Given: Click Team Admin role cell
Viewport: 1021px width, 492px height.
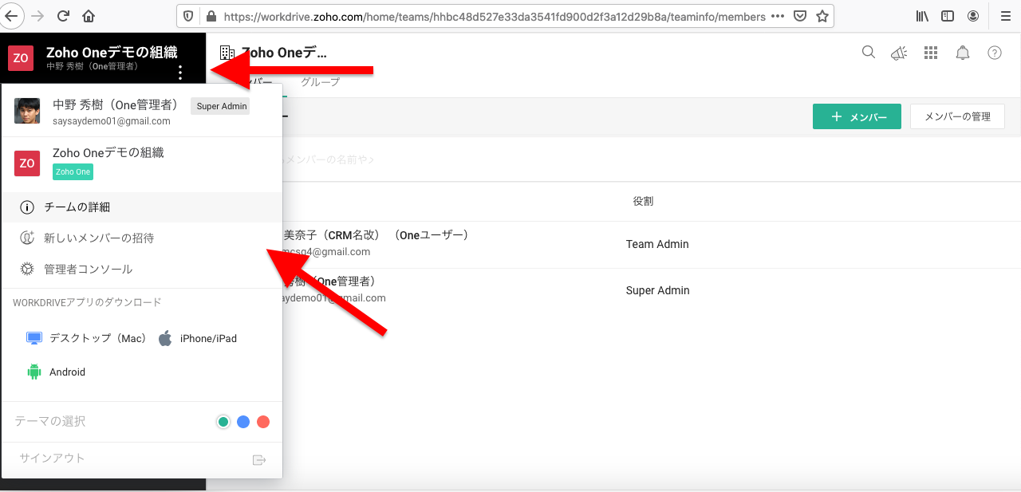Looking at the screenshot, I should (x=657, y=244).
